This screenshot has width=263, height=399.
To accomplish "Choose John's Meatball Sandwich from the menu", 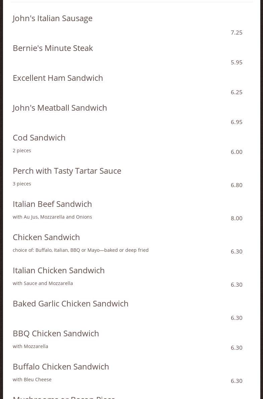I will (x=60, y=108).
